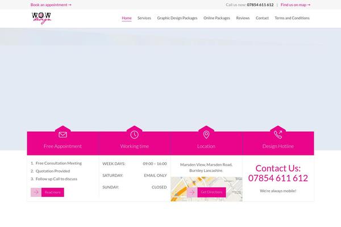Viewport: 341px width, 227px height.
Task: Click phone number 07854 611 612 in top bar
Action: point(260,5)
